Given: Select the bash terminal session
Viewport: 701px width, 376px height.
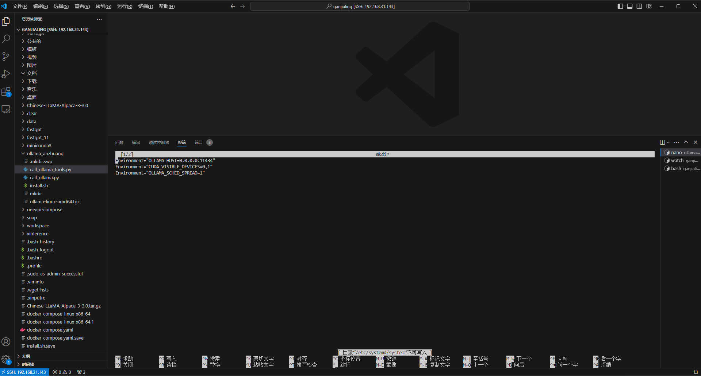Looking at the screenshot, I should point(681,169).
